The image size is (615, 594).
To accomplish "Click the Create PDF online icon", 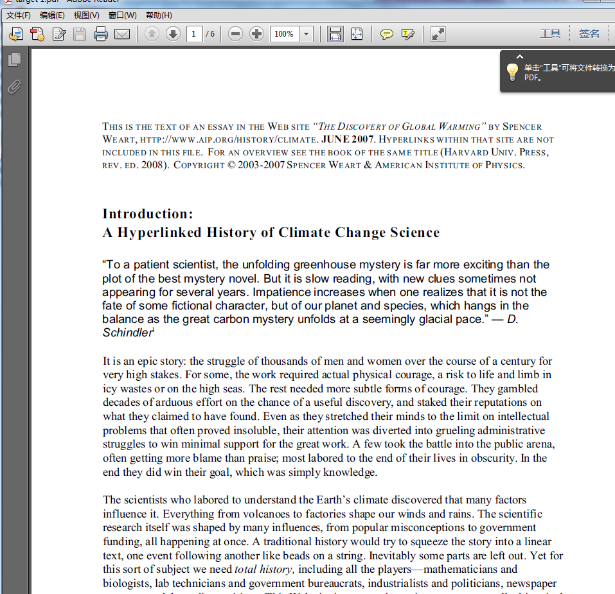I will pos(38,34).
